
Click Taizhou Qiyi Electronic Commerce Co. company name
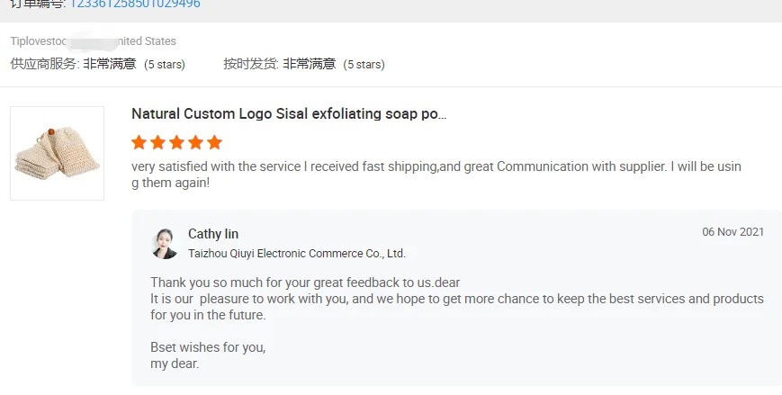coord(296,254)
